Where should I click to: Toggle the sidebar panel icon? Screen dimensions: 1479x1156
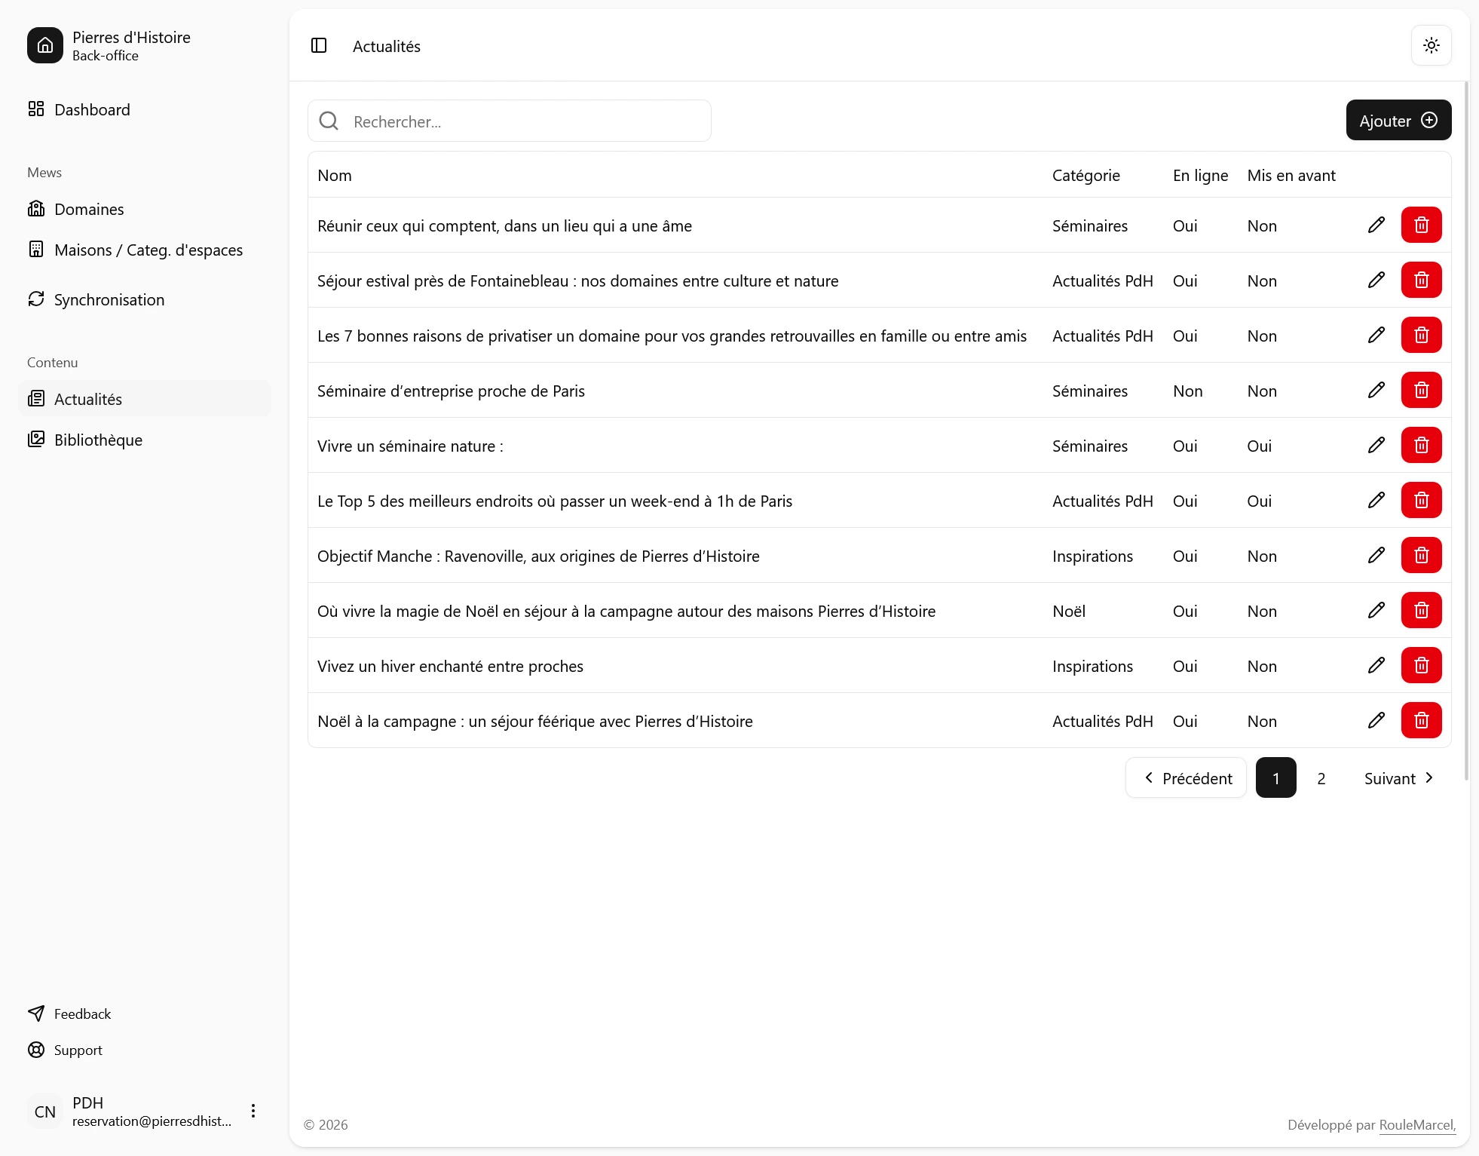(319, 45)
